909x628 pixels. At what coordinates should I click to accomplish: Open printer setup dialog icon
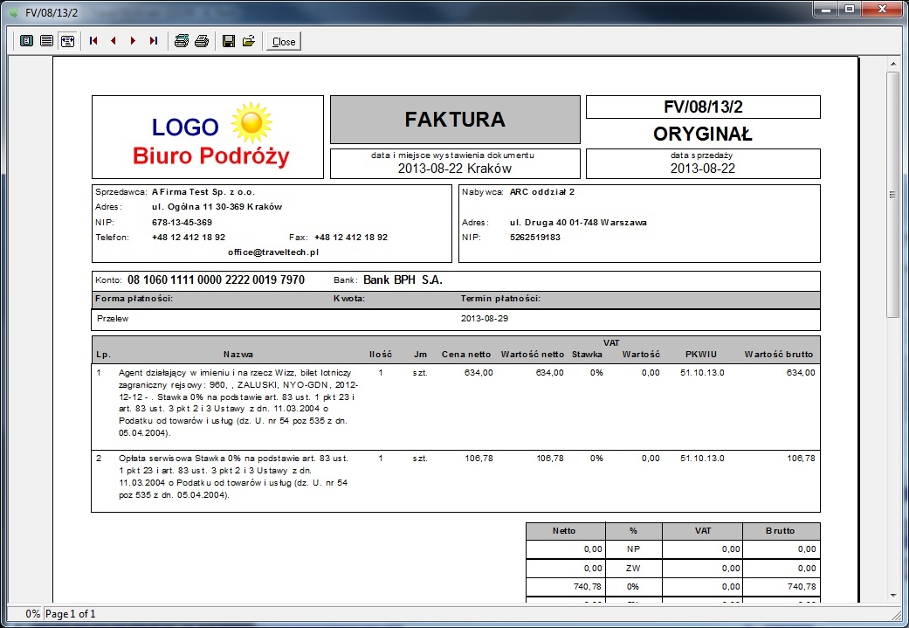coord(182,41)
